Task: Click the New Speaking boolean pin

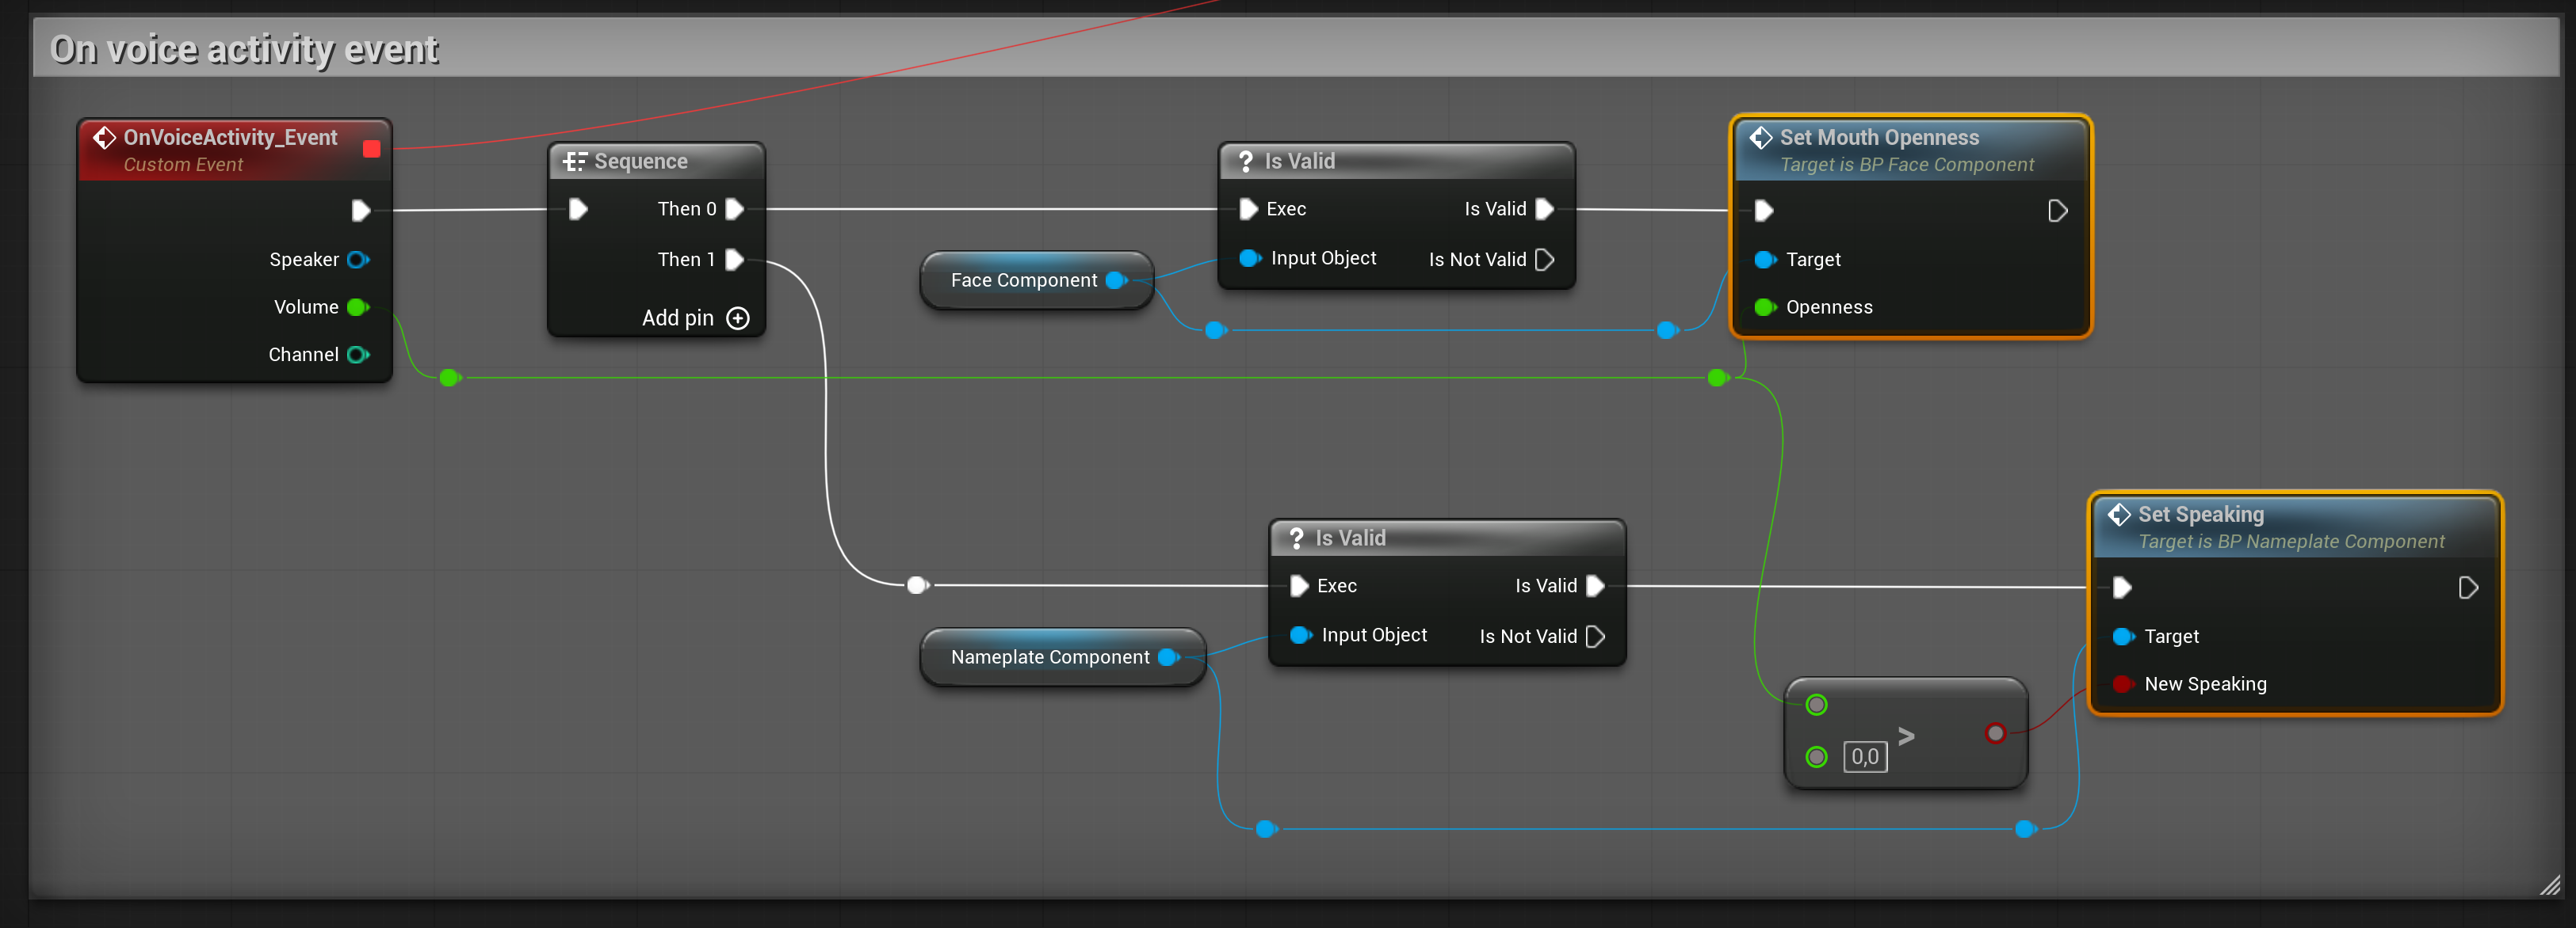Action: [2123, 684]
